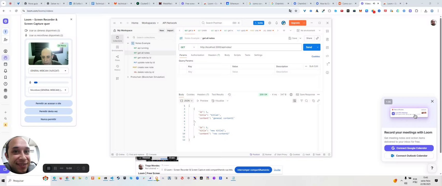This screenshot has width=442, height=186.
Task: Select the get note by id request
Action: (x=144, y=58)
